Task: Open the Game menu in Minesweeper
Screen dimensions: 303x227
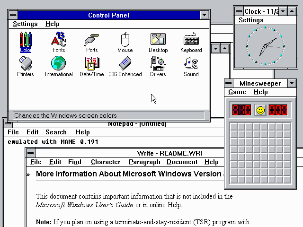Action: (x=237, y=92)
